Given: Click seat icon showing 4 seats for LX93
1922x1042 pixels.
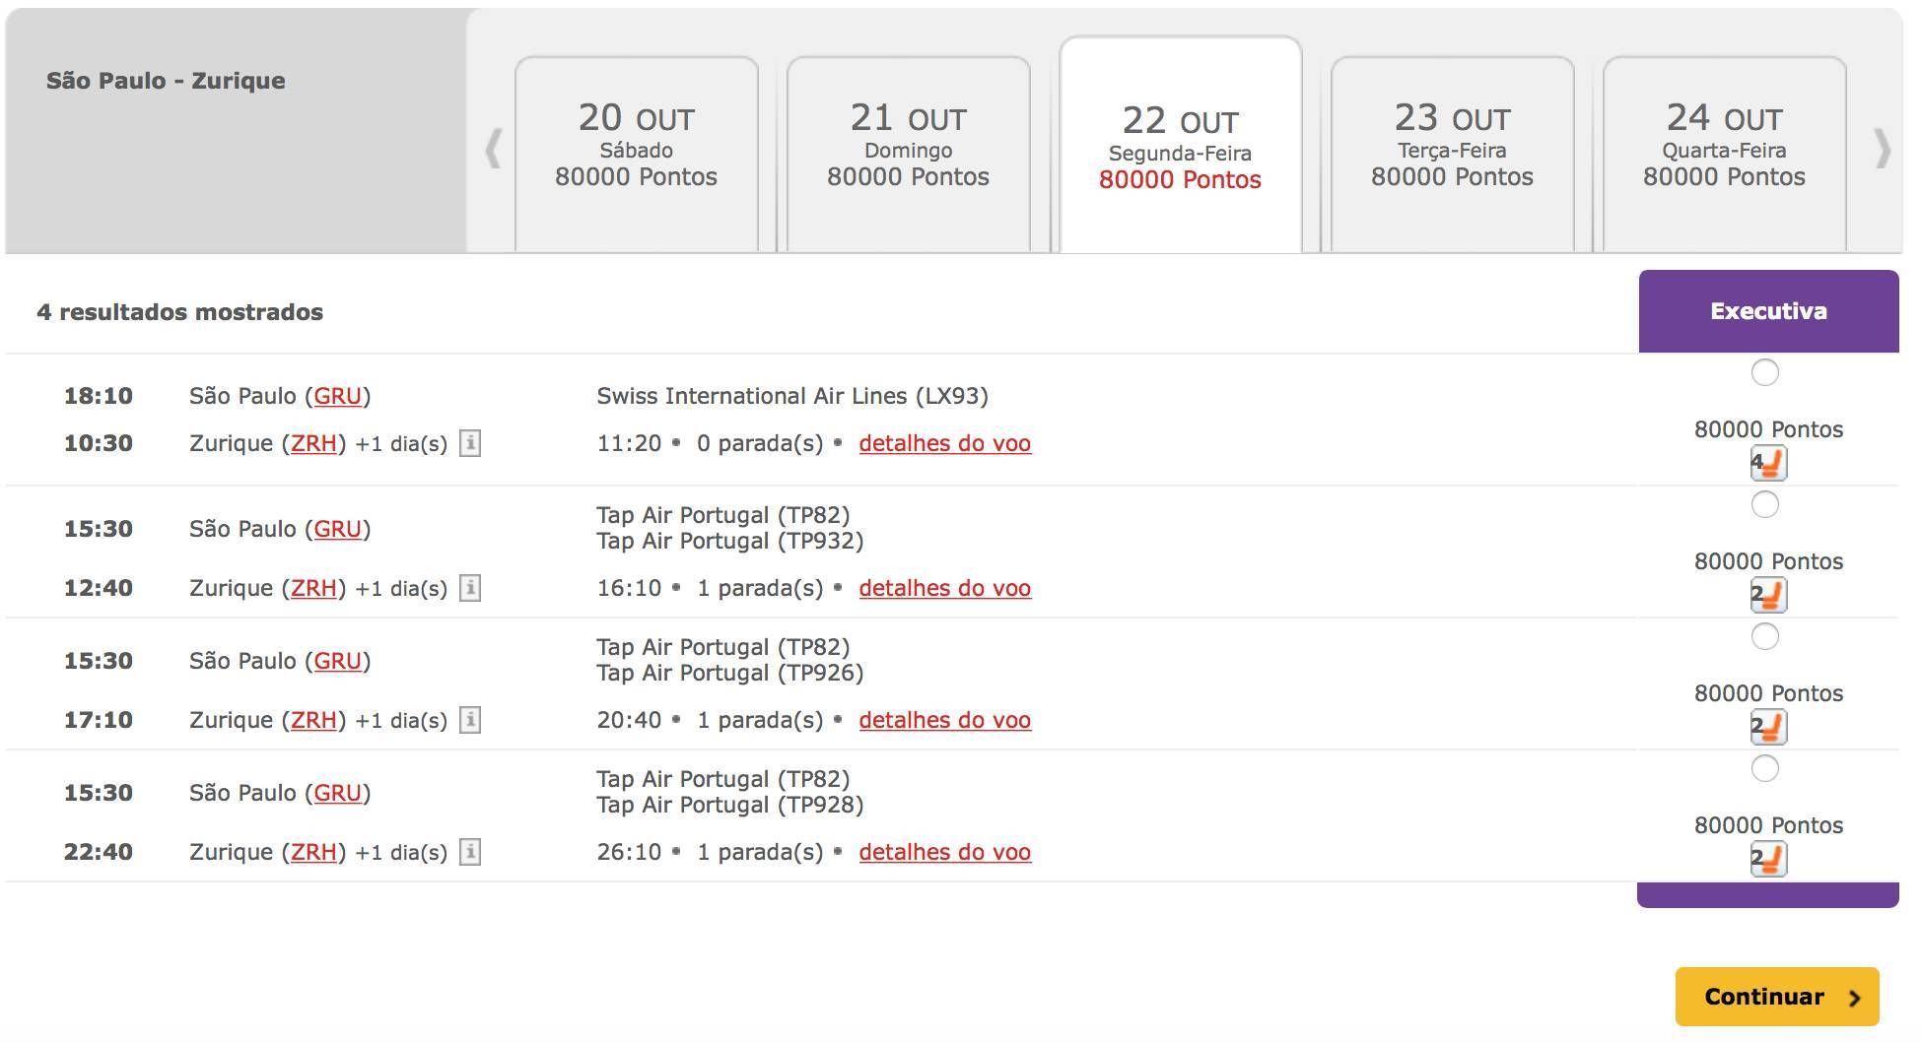Looking at the screenshot, I should pos(1768,463).
